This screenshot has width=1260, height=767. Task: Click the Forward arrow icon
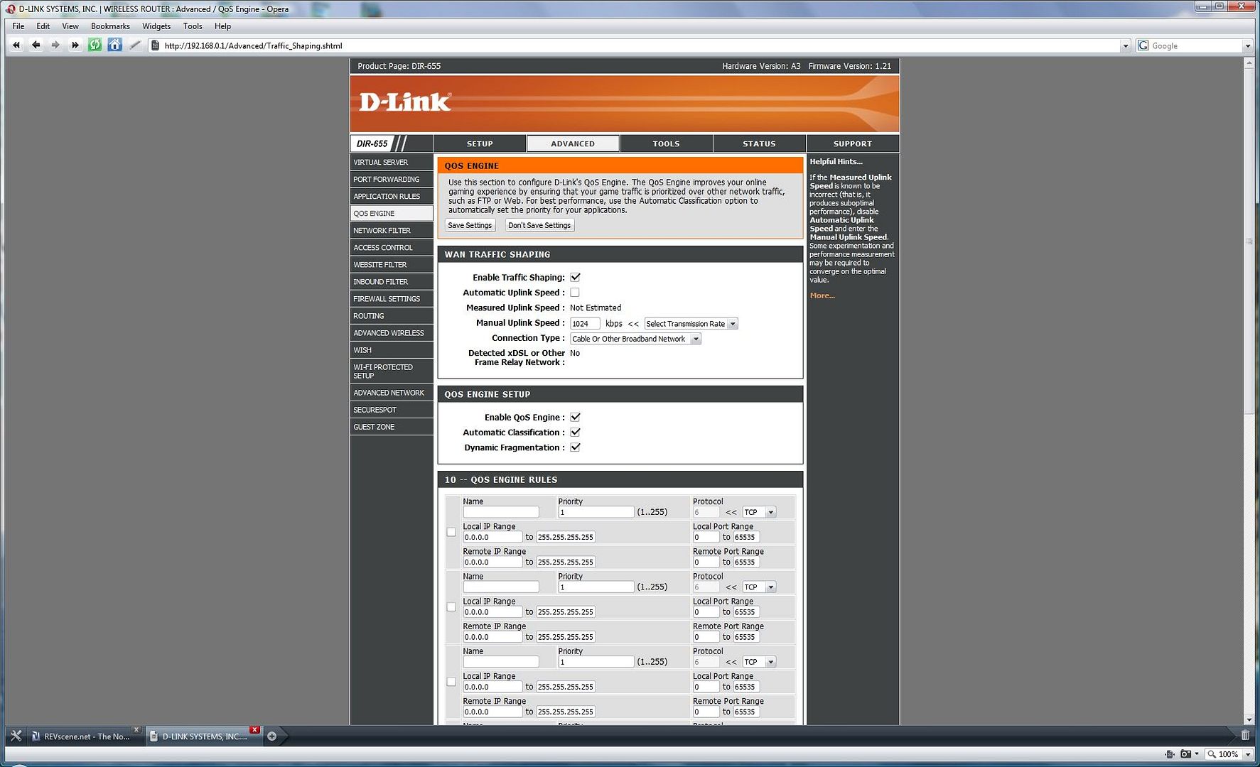pyautogui.click(x=55, y=45)
